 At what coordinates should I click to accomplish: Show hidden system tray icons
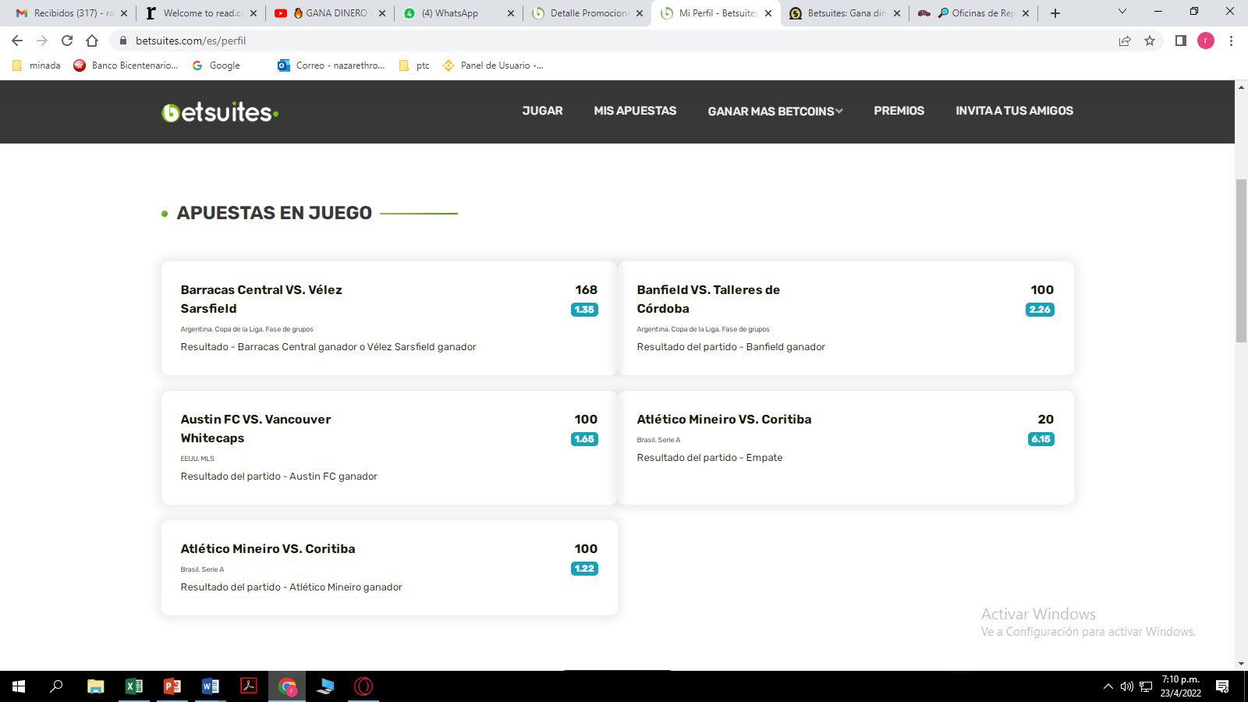(x=1108, y=686)
